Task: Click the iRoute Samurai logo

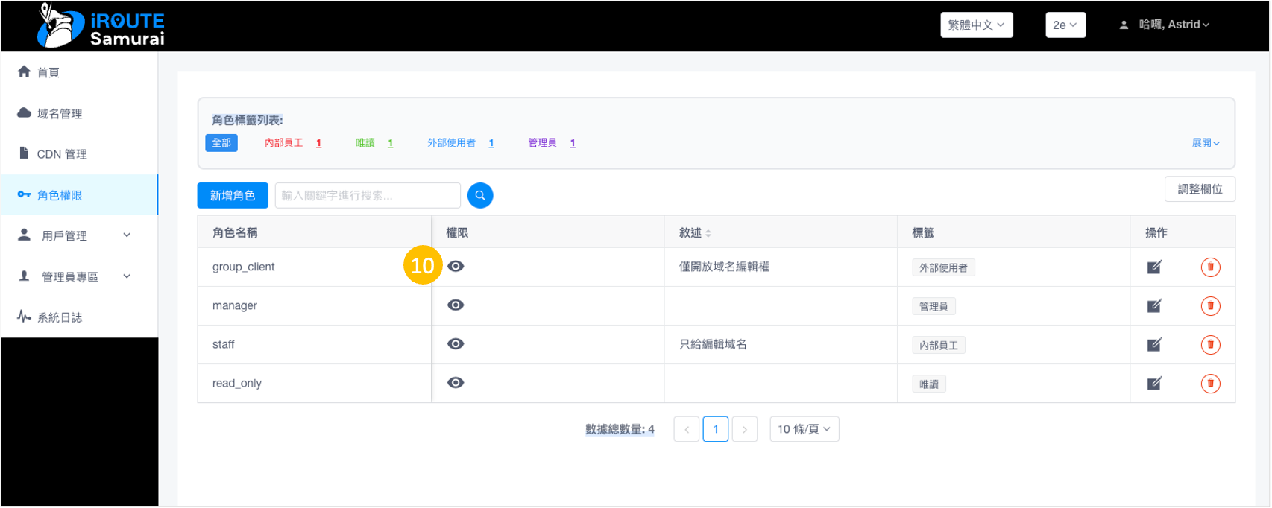Action: [x=101, y=27]
